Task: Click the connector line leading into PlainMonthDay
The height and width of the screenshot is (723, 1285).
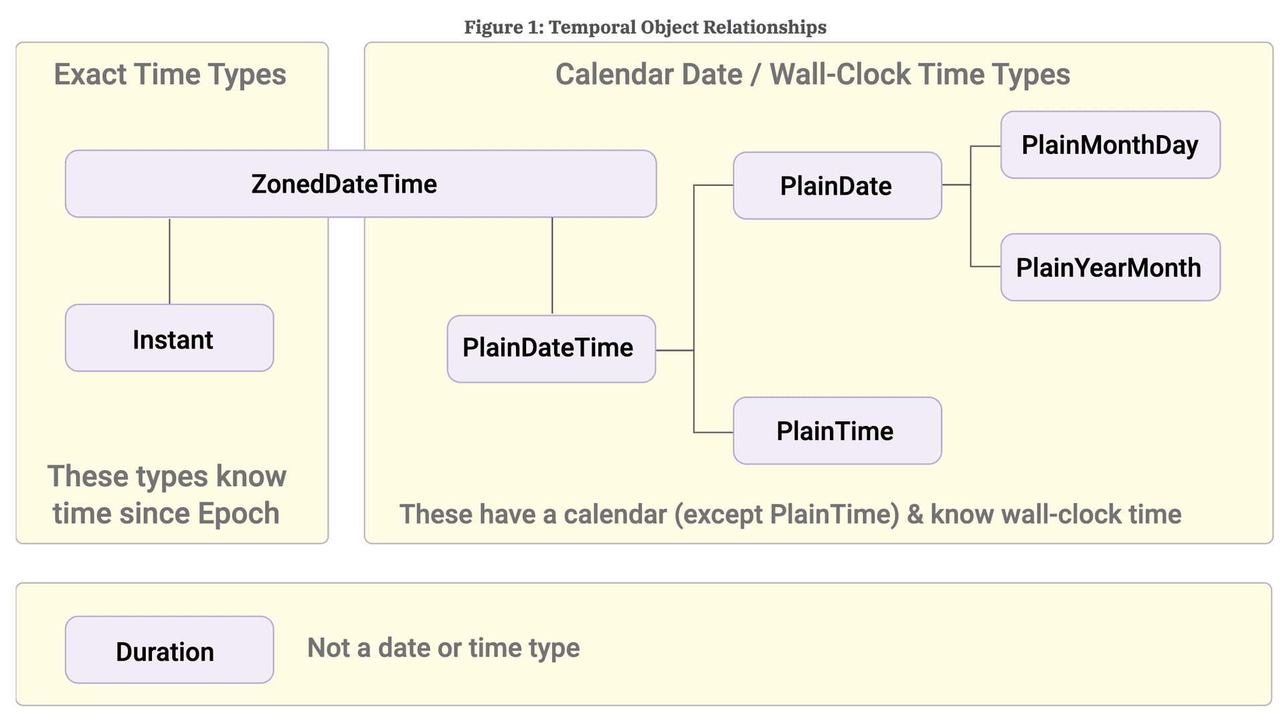Action: 985,146
